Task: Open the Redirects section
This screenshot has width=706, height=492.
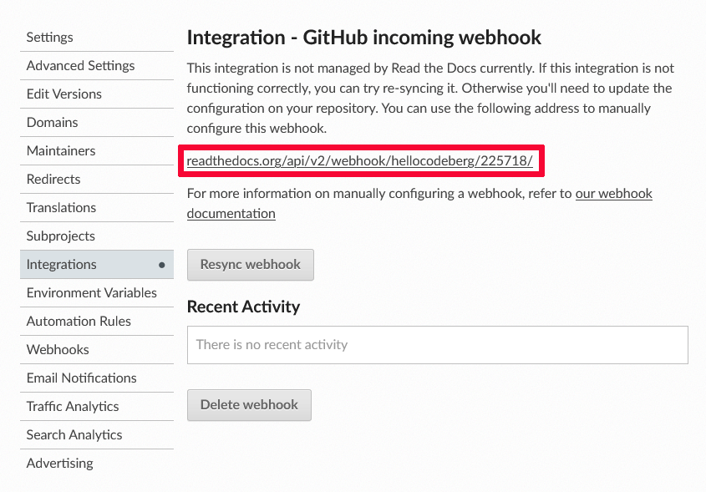Action: click(x=53, y=179)
